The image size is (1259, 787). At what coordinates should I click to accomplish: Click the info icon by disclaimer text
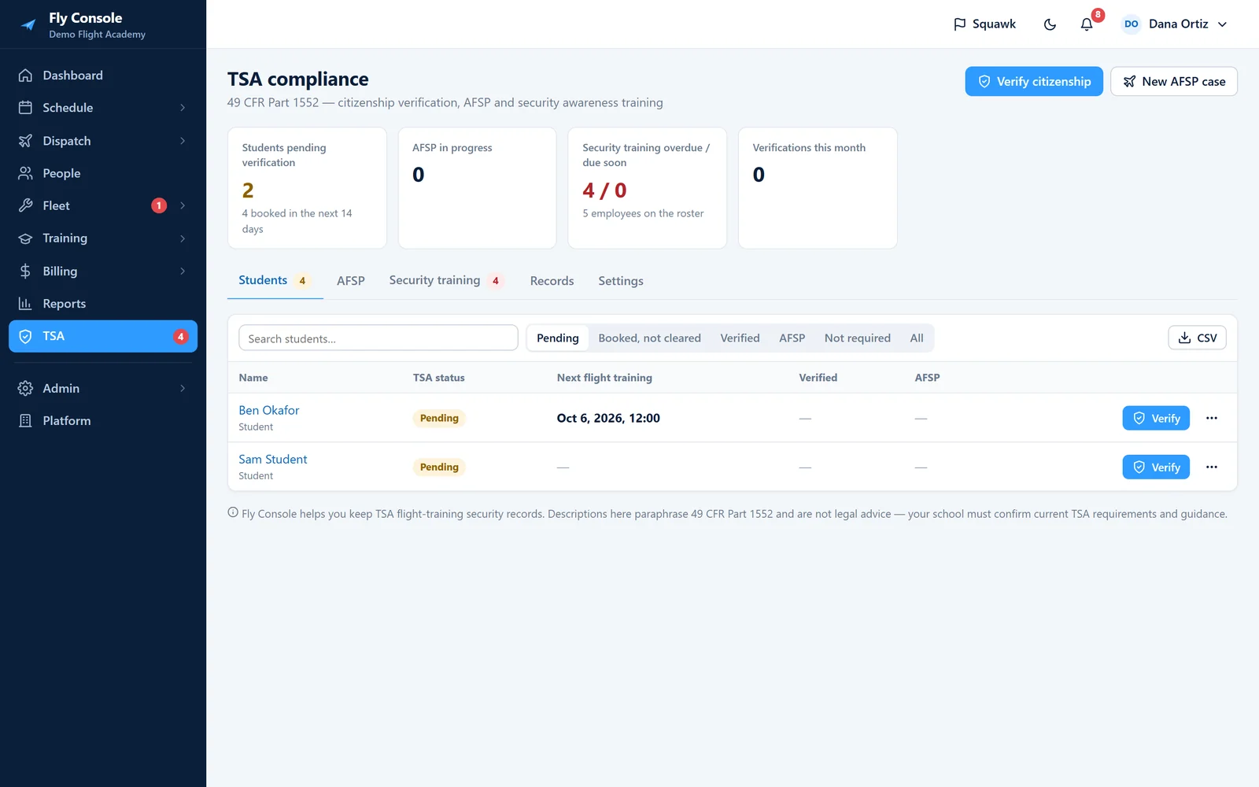[233, 512]
